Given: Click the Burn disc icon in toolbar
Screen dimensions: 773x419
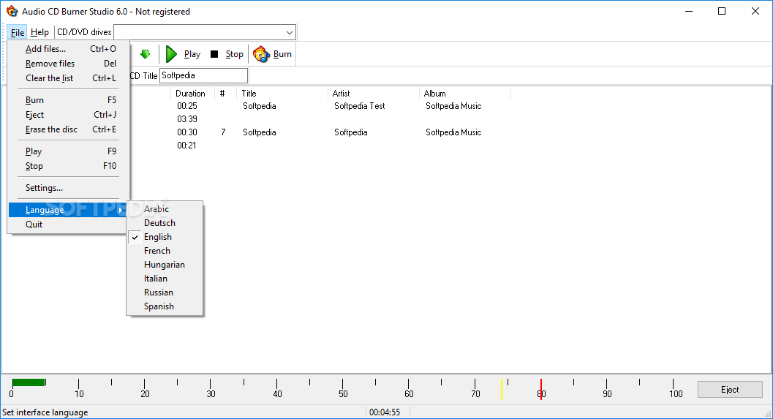Looking at the screenshot, I should coord(261,54).
